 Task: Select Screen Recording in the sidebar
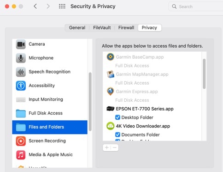(x=50, y=141)
